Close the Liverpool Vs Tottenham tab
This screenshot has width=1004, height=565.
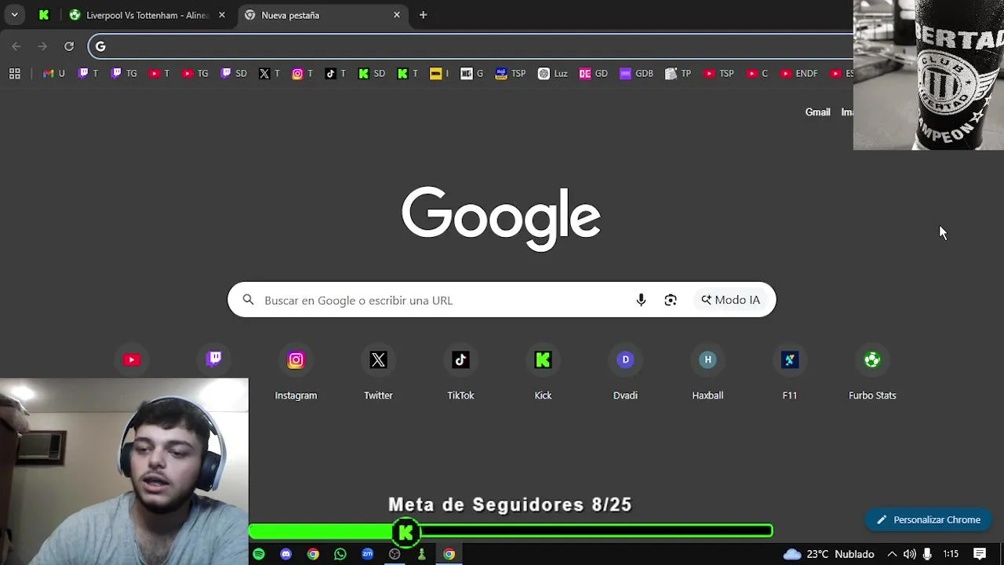click(221, 15)
